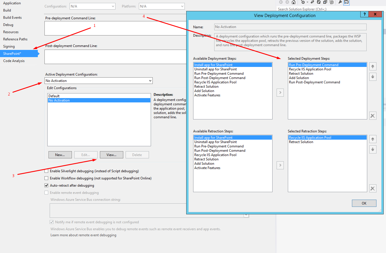Open the Build Events section
Screen dimensions: 386x253
tap(12, 17)
